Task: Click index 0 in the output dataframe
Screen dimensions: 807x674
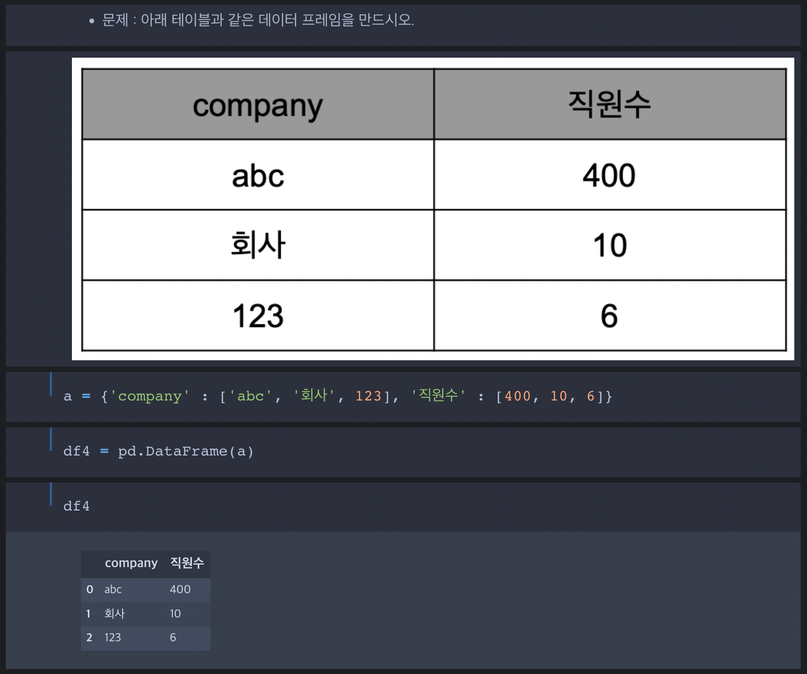Action: (x=90, y=589)
